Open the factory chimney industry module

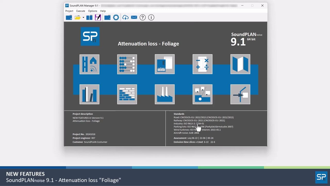point(165,94)
